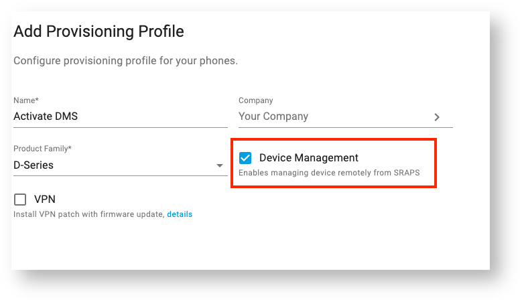This screenshot has width=522, height=302.
Task: Click the 'D-Series' selected value
Action: 34,165
